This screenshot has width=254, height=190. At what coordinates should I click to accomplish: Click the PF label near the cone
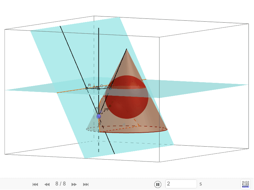(x=107, y=110)
